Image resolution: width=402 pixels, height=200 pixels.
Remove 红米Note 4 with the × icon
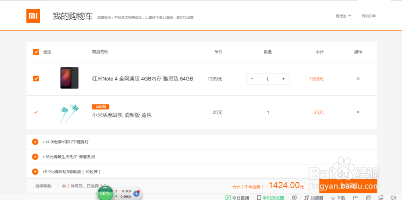[x=358, y=78]
